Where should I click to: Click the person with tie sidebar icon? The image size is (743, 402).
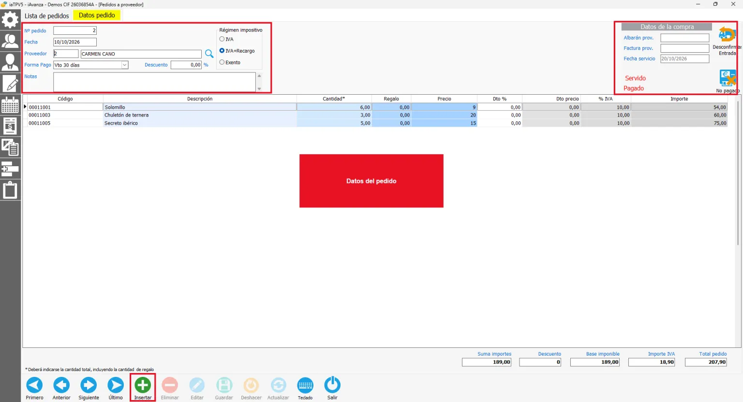point(10,62)
